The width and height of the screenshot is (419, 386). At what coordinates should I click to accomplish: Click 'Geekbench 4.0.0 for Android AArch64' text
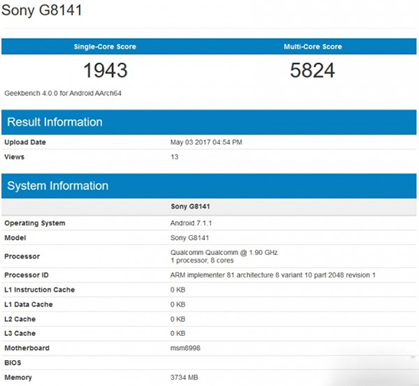tap(62, 93)
